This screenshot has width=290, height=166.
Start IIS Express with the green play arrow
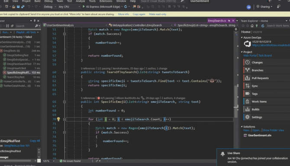point(84,6)
